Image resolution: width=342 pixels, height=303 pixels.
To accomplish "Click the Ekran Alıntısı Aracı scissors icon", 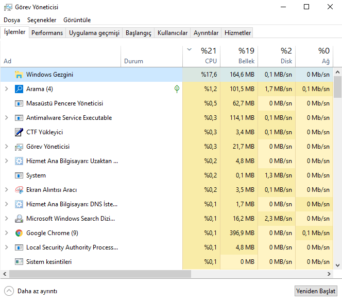I will (19, 190).
